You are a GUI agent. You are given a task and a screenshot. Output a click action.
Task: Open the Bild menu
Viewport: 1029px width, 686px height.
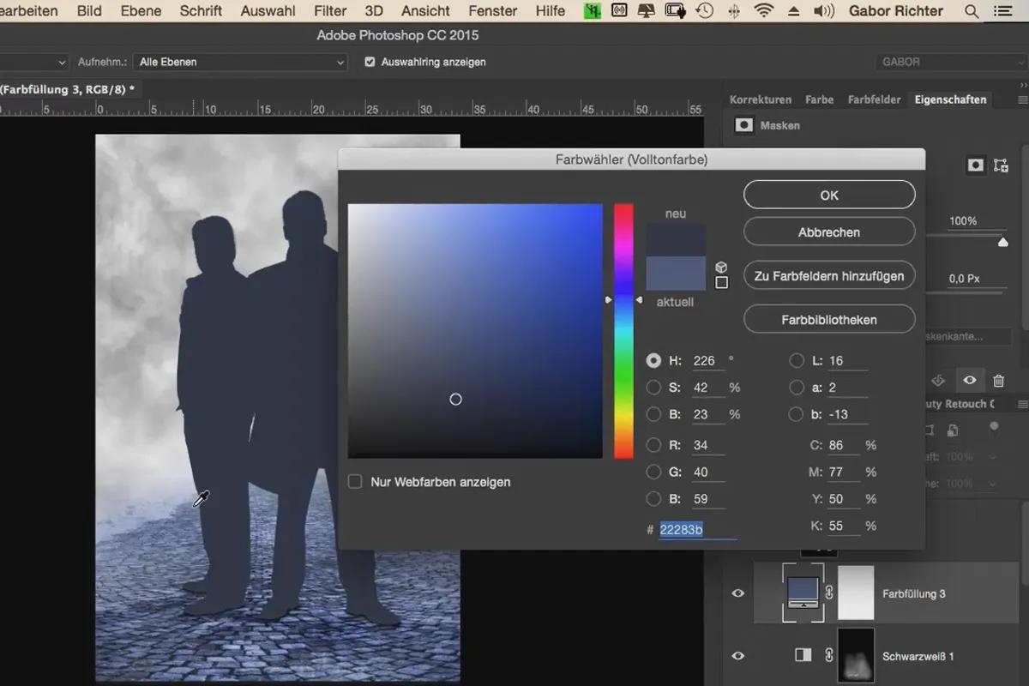tap(89, 11)
